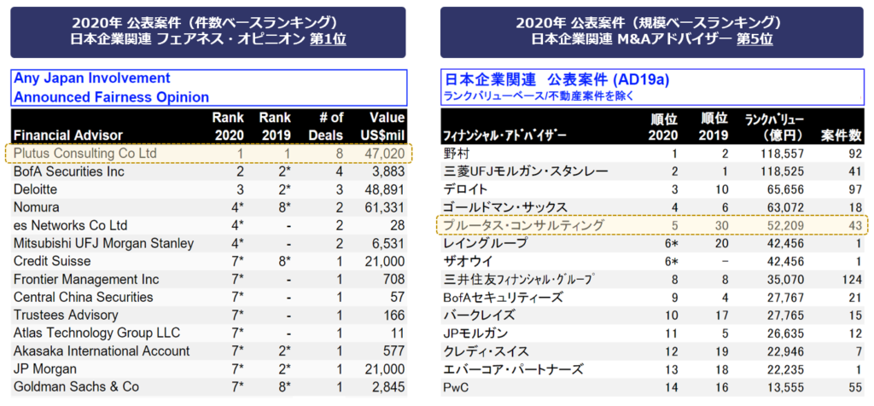874x406 pixels.
Task: Click the 'Plutus Consulting Co Ltd' row name
Action: tap(84, 154)
